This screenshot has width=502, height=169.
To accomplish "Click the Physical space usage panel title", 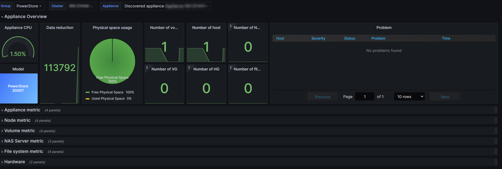I will click(112, 28).
